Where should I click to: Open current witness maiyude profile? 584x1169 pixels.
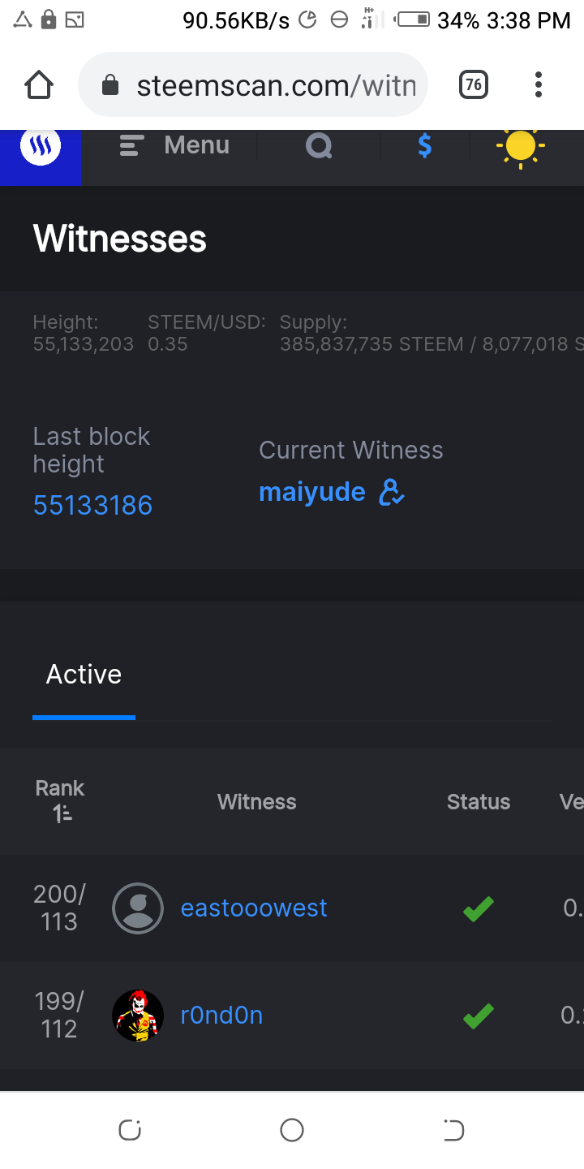(312, 492)
